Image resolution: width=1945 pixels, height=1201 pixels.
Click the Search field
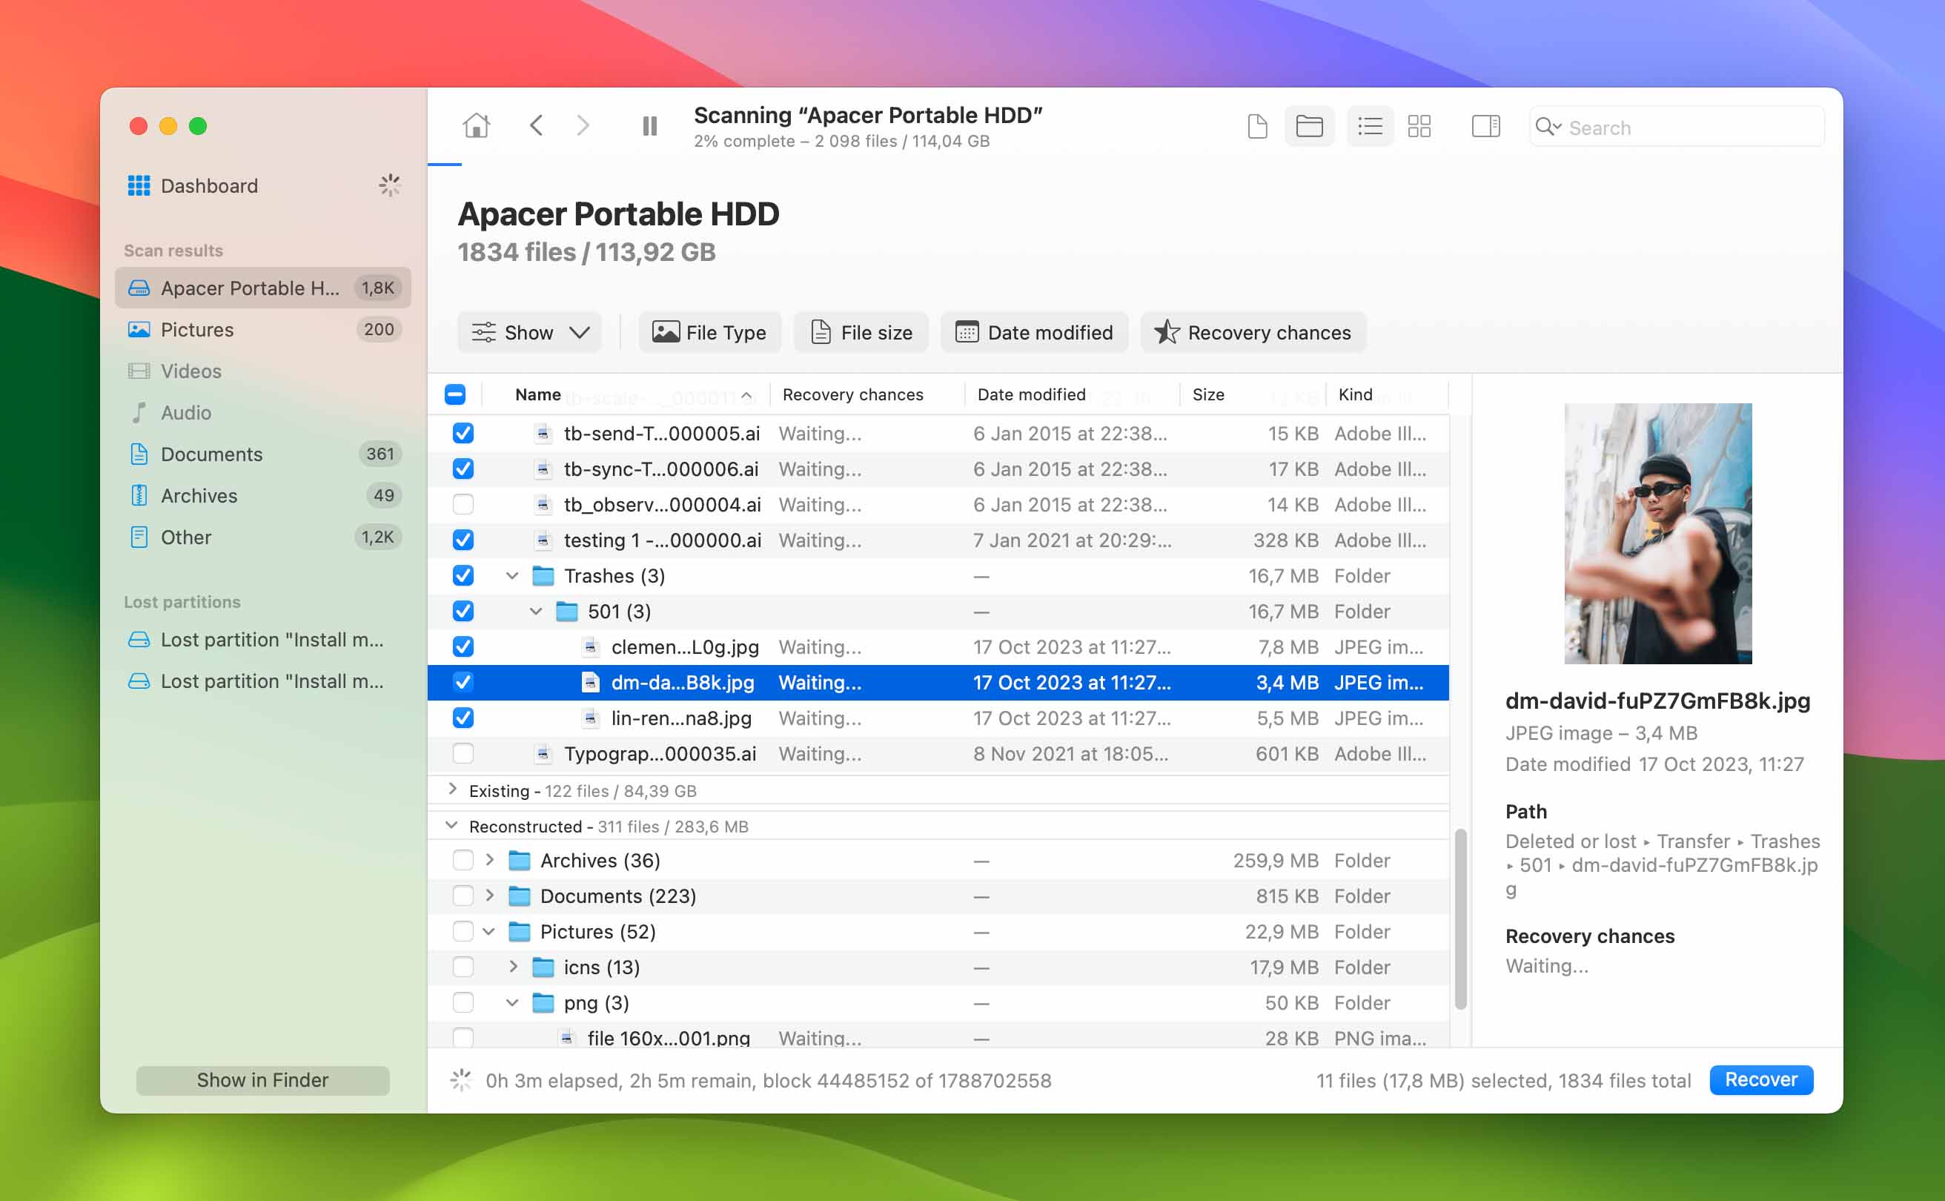coord(1677,127)
